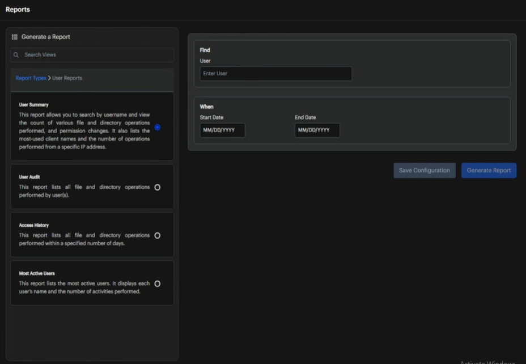Click the Reports page heading
This screenshot has width=526, height=364.
coord(18,10)
